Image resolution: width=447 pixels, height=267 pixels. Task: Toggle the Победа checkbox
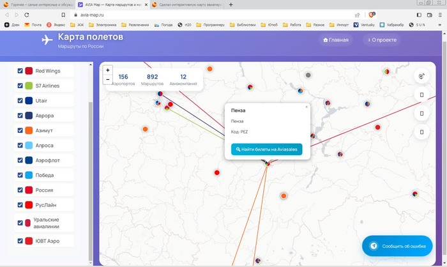click(x=20, y=175)
